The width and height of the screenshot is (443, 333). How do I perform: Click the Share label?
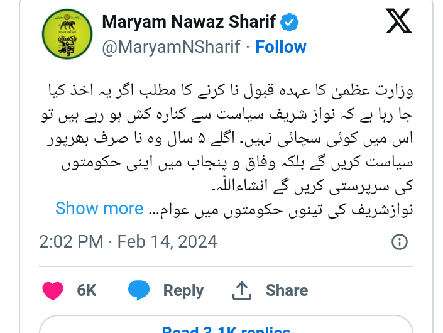(x=287, y=290)
